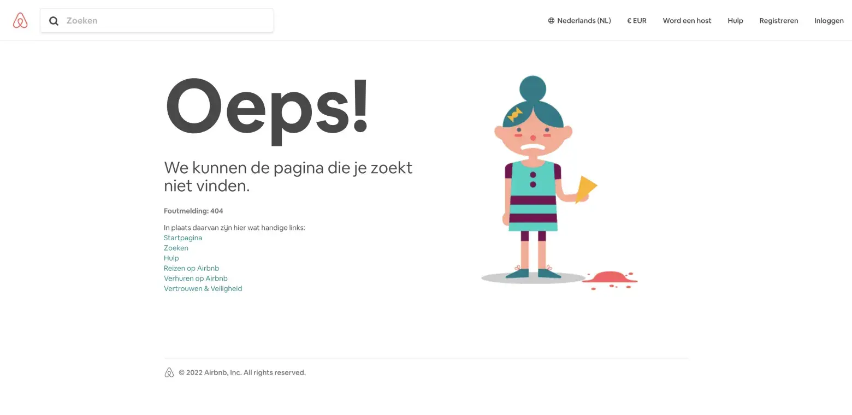Open the Reizen op Airbnb link

(x=192, y=268)
